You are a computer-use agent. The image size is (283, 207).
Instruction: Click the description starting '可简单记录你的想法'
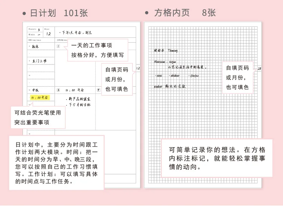click(217, 158)
